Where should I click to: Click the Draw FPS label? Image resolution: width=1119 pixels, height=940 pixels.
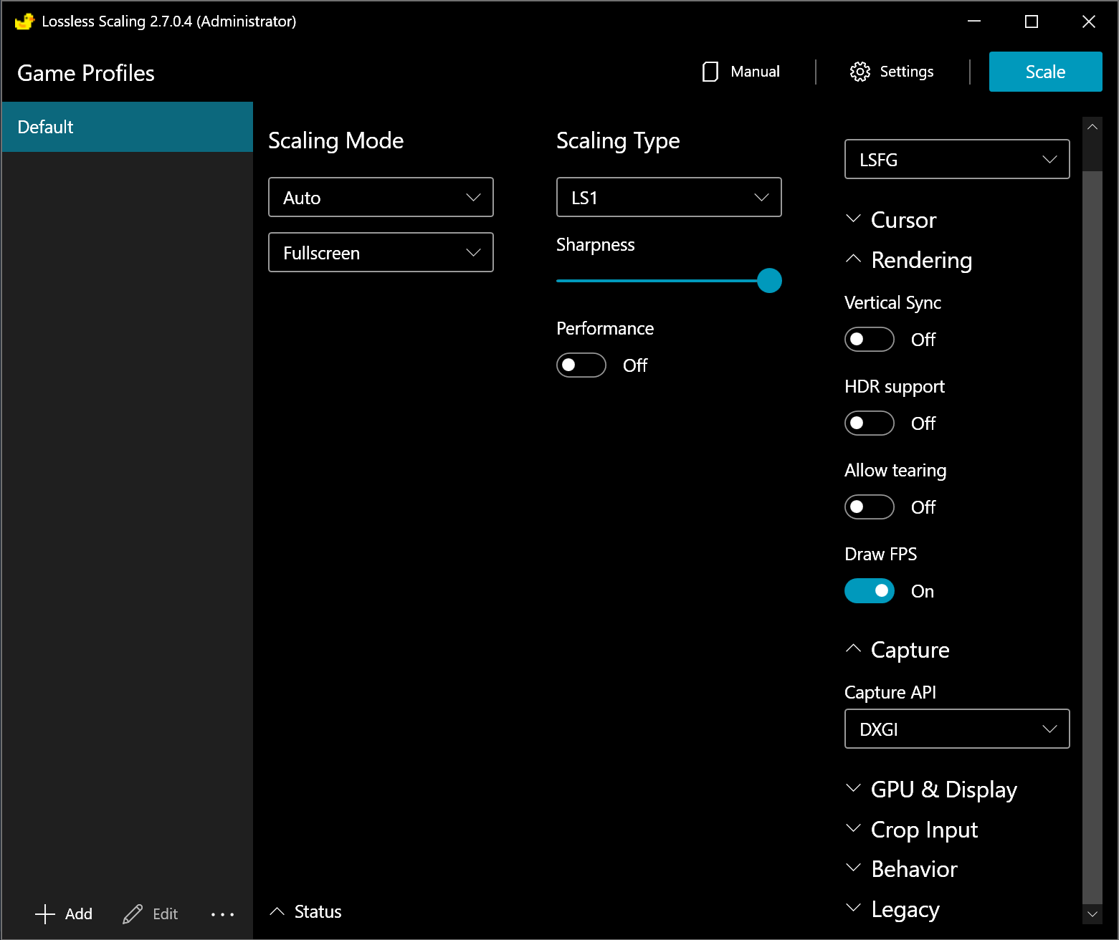(880, 554)
